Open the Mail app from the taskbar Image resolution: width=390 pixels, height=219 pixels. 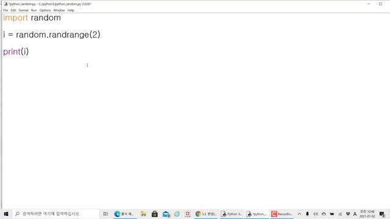click(x=166, y=214)
